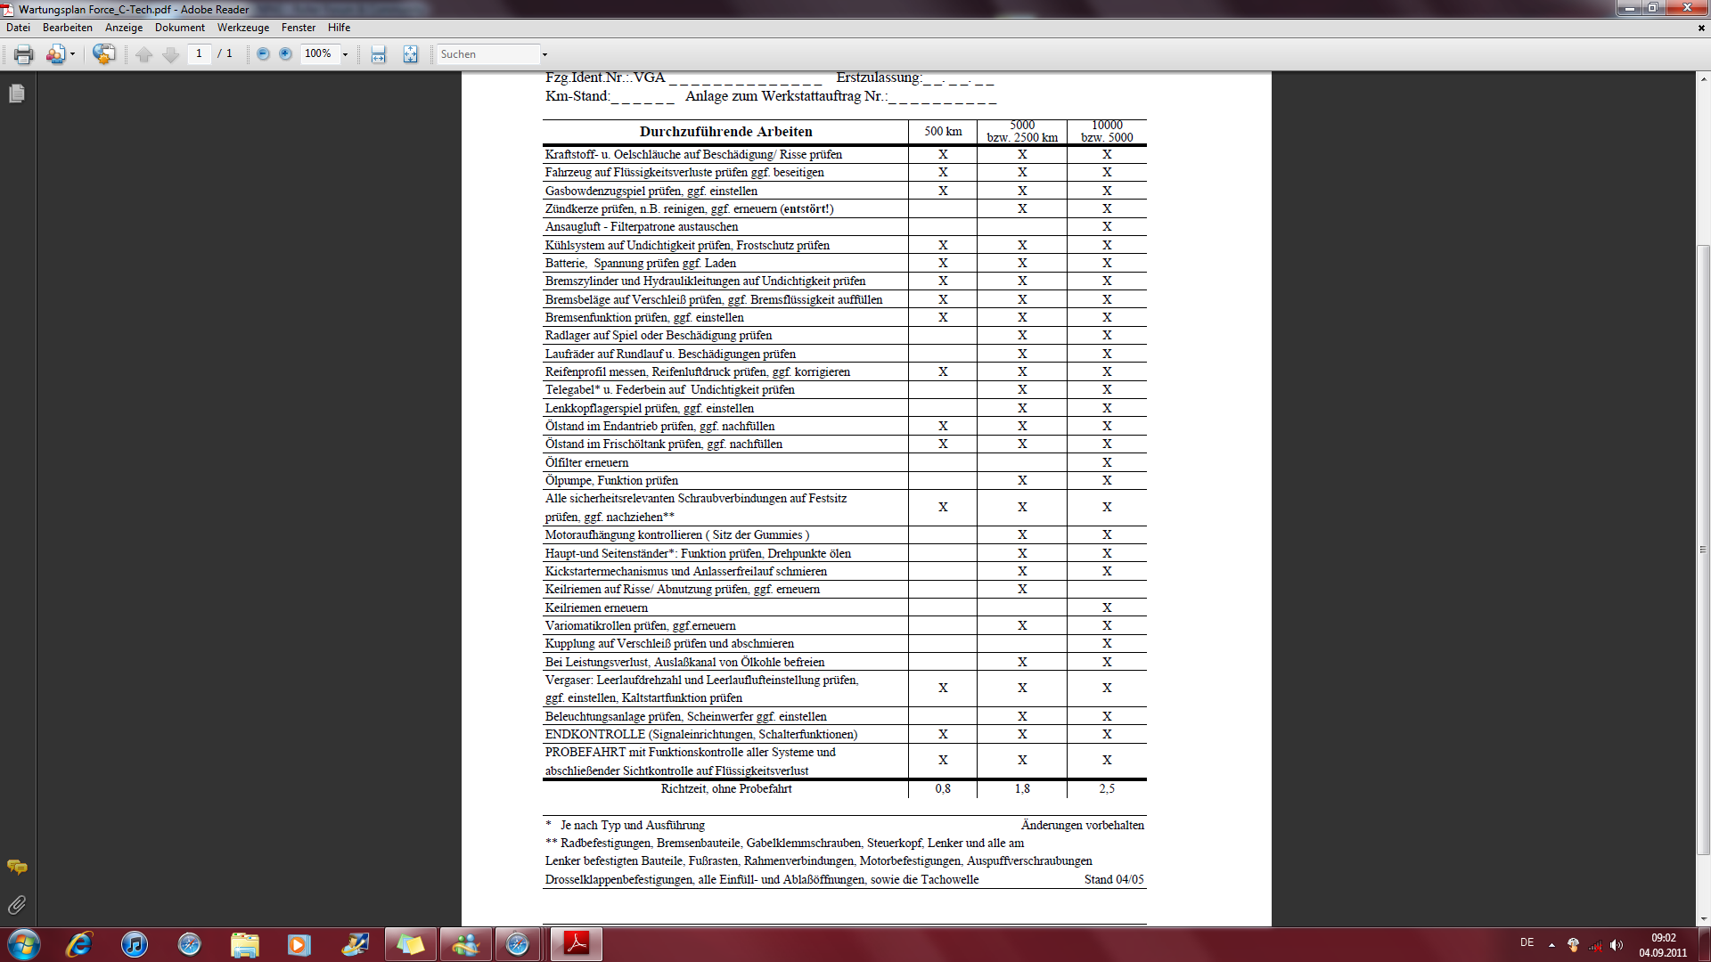Go to previous page with the up arrow
This screenshot has height=962, width=1711.
coord(144,54)
